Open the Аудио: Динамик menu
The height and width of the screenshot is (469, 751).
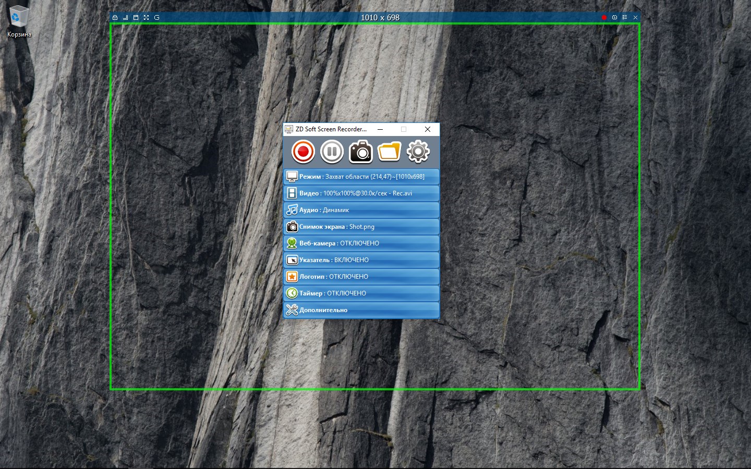361,210
